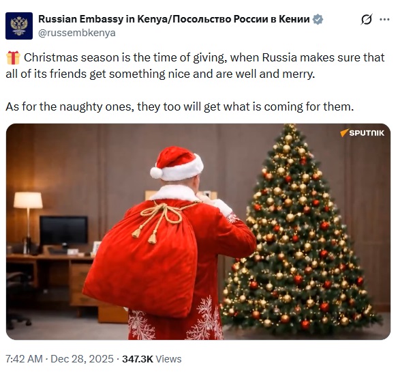Open Grok explain icon beside the post
The image size is (398, 372).
[367, 19]
